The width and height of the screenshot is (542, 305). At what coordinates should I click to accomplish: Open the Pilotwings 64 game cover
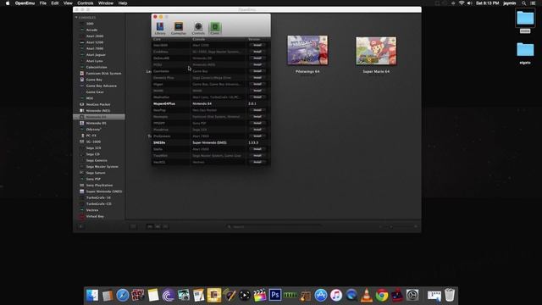[307, 50]
